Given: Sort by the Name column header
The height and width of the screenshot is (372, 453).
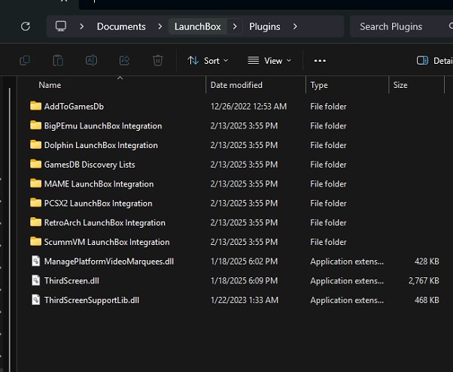Looking at the screenshot, I should tap(50, 85).
